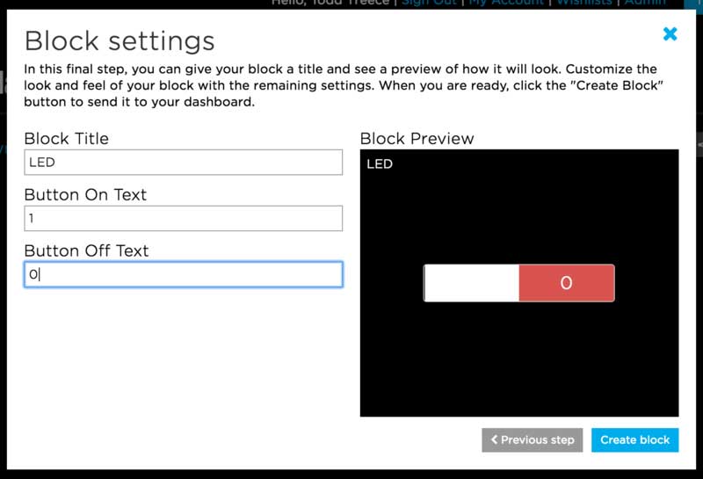Select the Admin link in the header
The image size is (703, 479).
pos(645,4)
